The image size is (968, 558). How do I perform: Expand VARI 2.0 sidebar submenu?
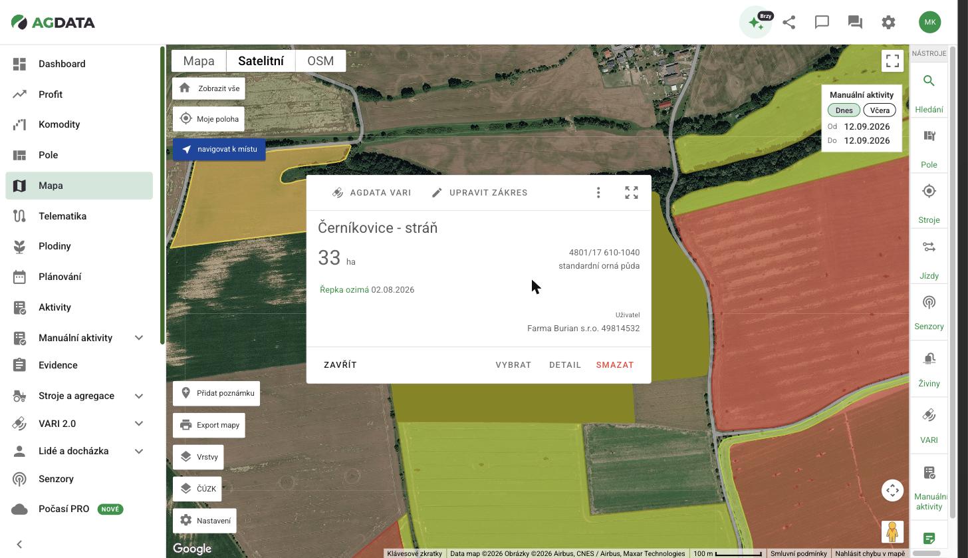click(x=139, y=424)
